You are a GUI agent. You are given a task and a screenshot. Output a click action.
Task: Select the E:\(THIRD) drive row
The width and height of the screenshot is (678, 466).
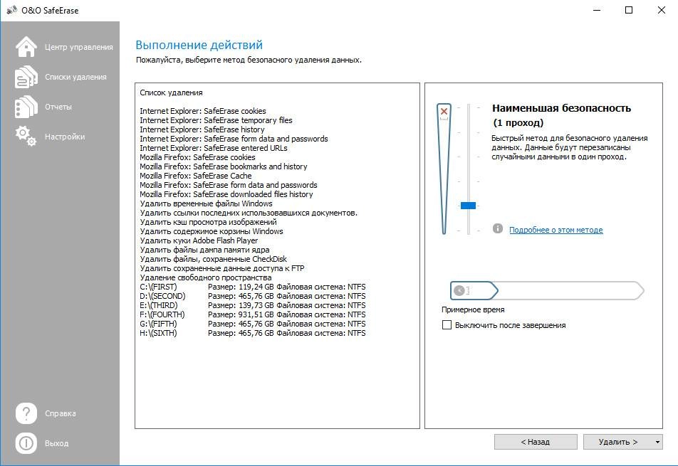coord(253,305)
